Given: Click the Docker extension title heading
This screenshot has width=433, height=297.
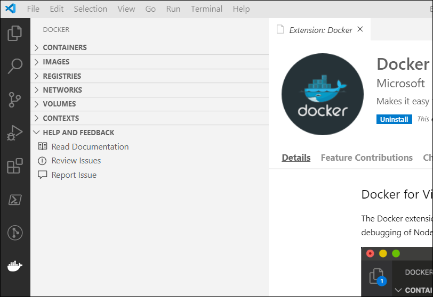Looking at the screenshot, I should click(x=403, y=64).
